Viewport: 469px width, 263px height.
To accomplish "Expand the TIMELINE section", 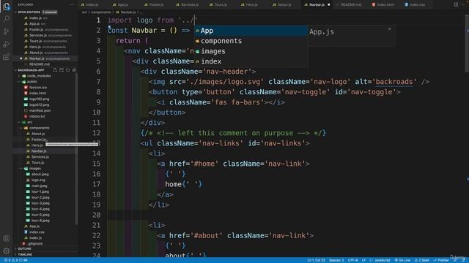I will pyautogui.click(x=25, y=255).
